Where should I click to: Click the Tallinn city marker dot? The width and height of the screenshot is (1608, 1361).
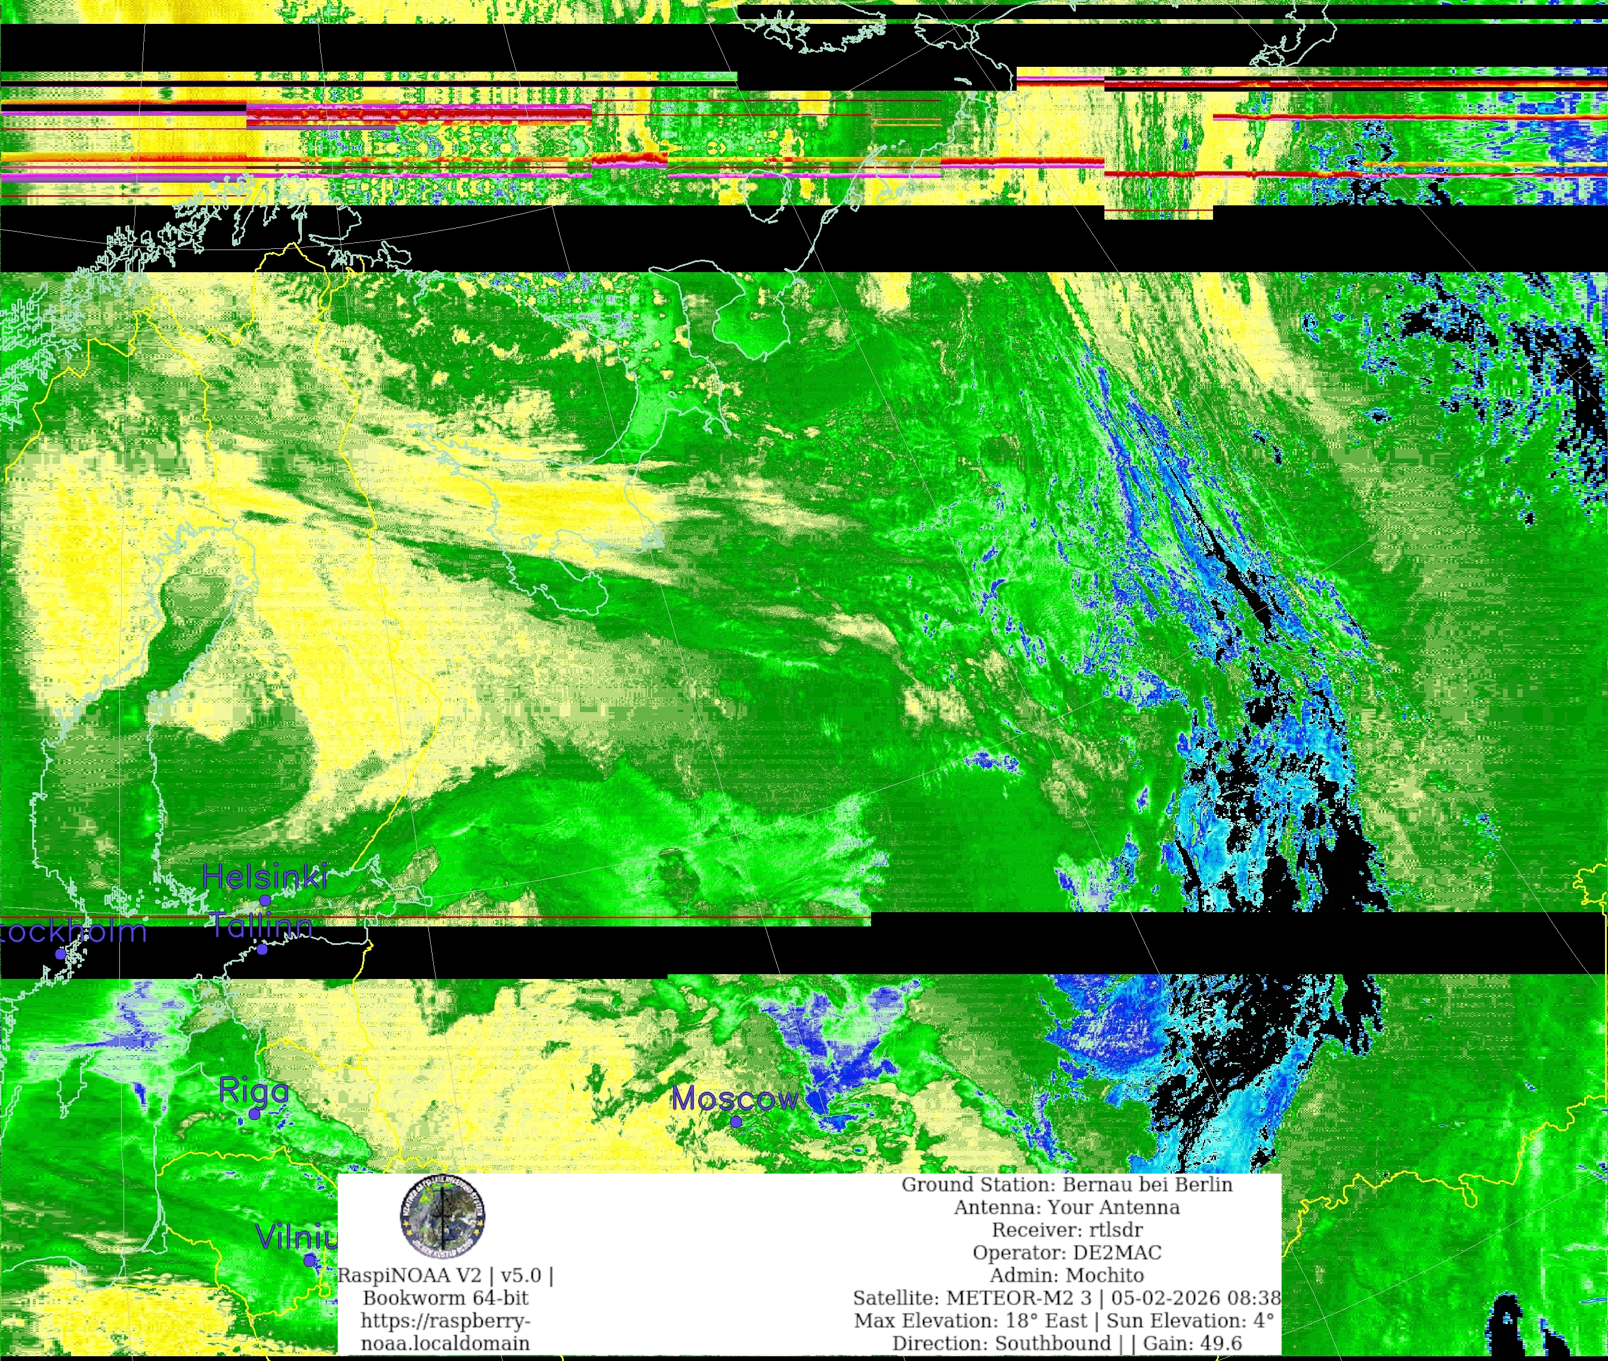pyautogui.click(x=262, y=949)
